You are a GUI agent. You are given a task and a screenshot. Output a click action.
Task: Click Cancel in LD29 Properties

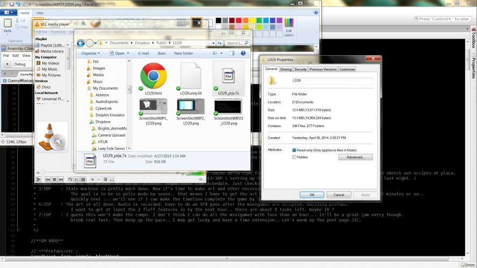pos(338,195)
